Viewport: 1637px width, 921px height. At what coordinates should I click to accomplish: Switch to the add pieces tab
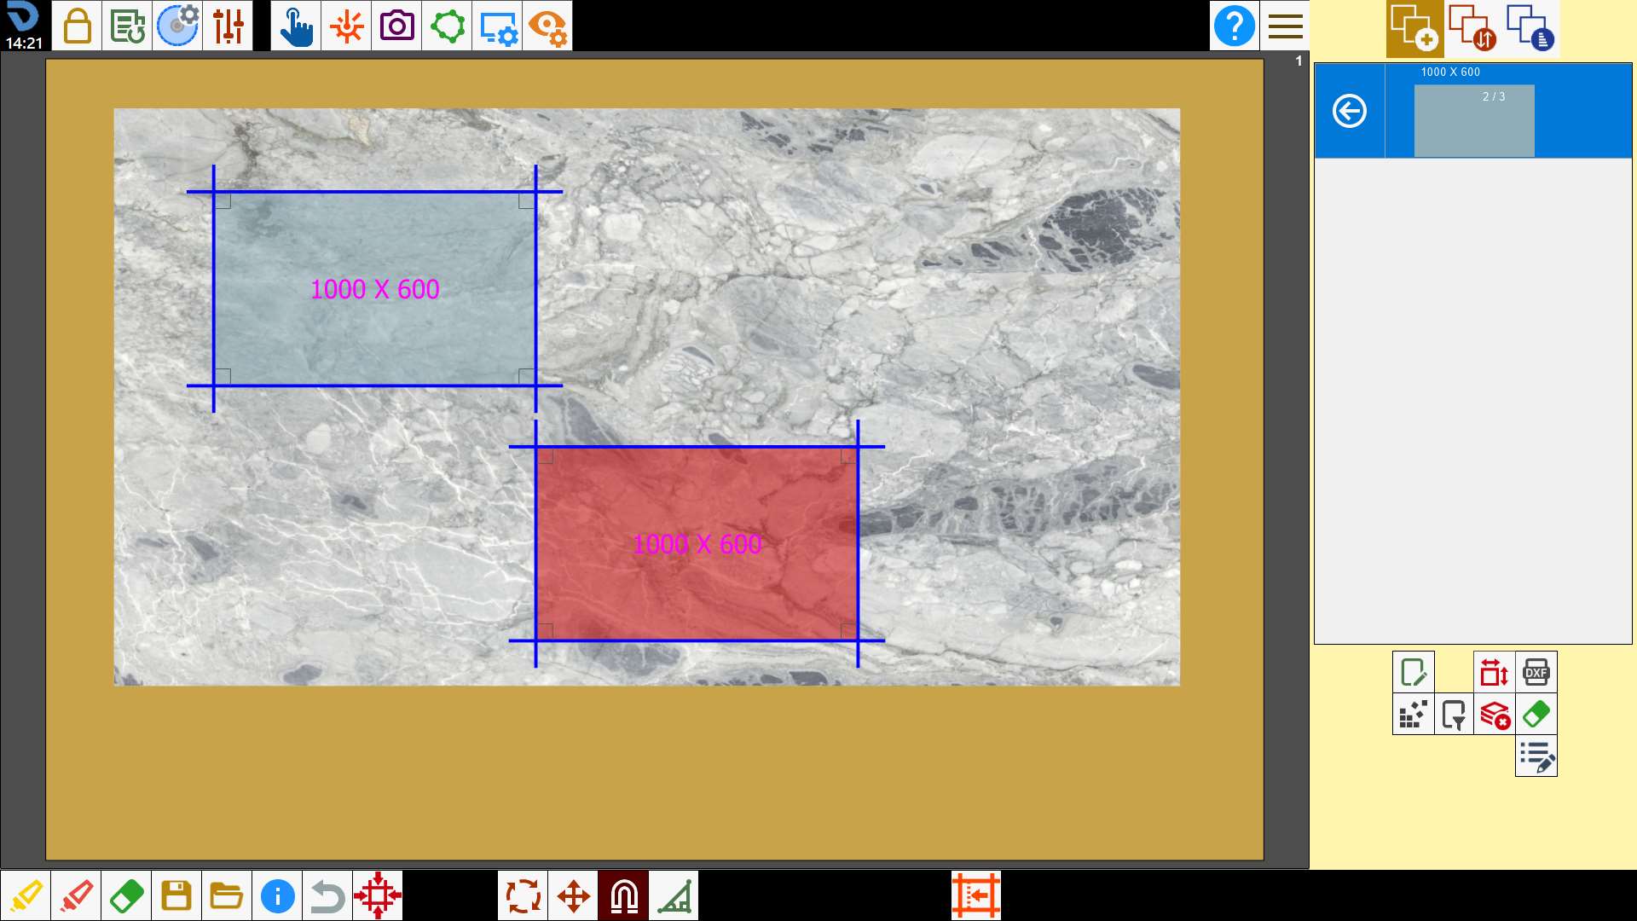(1414, 28)
